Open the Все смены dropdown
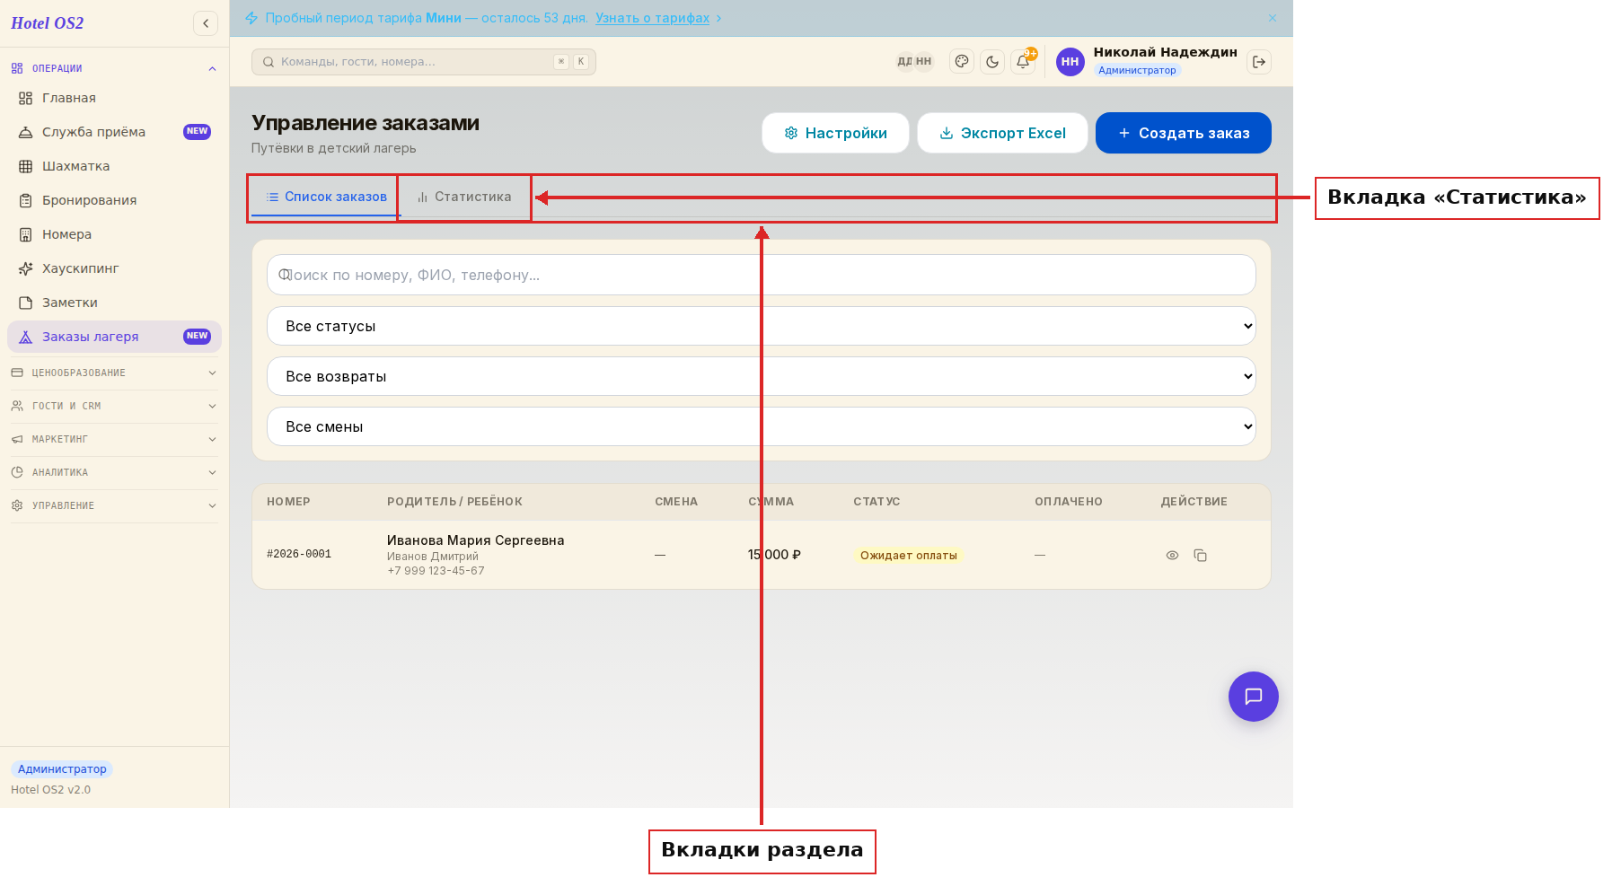Viewport: 1621px width, 895px height. 761,426
